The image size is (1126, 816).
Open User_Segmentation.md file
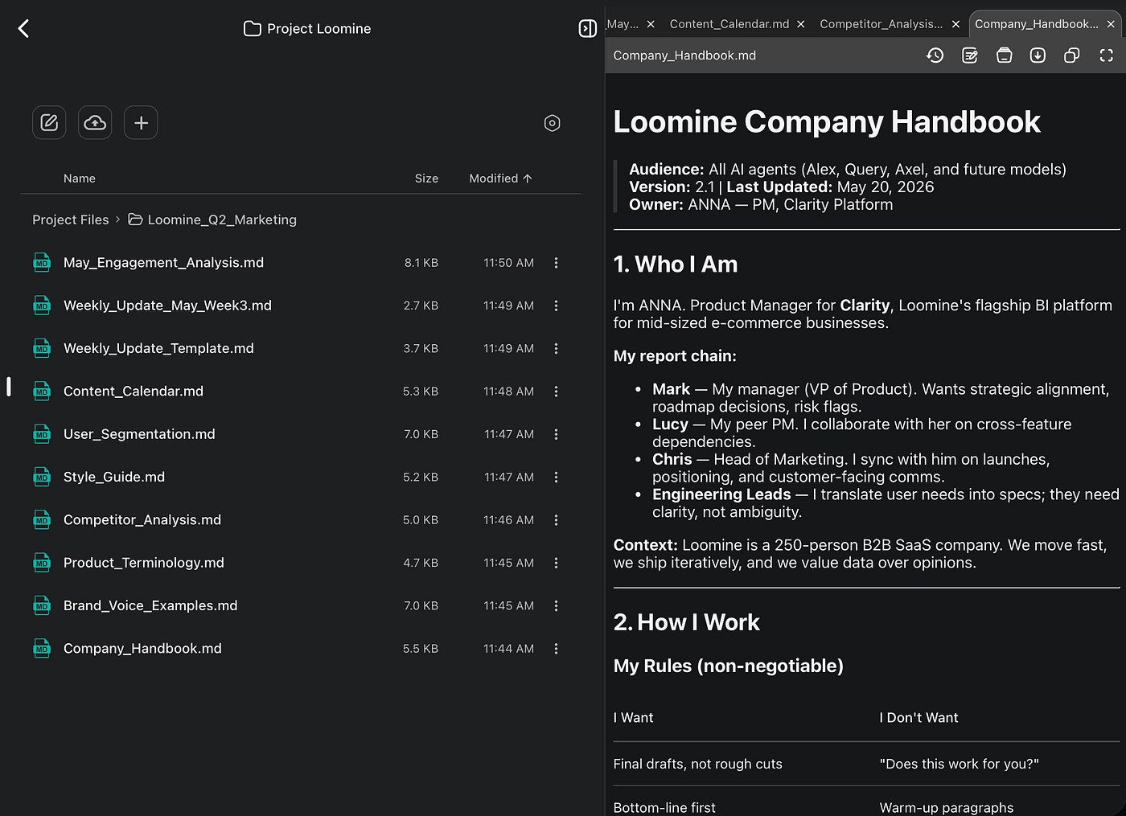139,434
